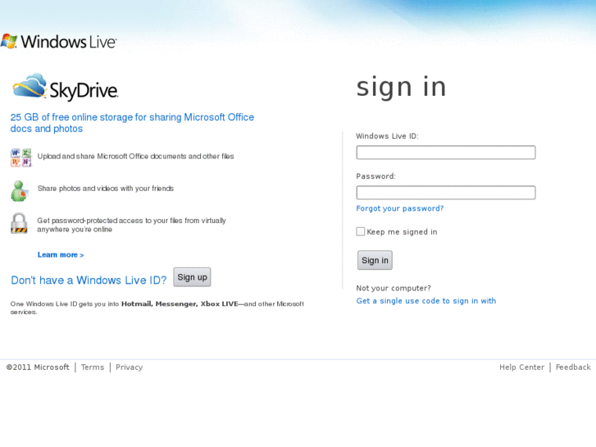
Task: Focus the Password input field
Action: [446, 193]
